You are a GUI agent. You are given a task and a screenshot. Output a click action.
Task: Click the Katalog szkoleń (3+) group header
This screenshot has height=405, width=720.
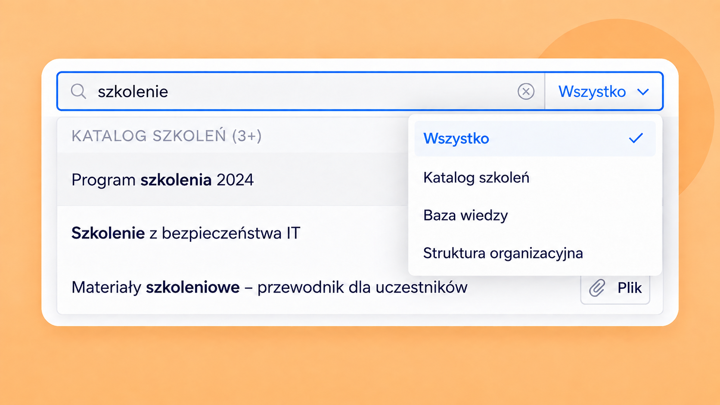pos(167,136)
